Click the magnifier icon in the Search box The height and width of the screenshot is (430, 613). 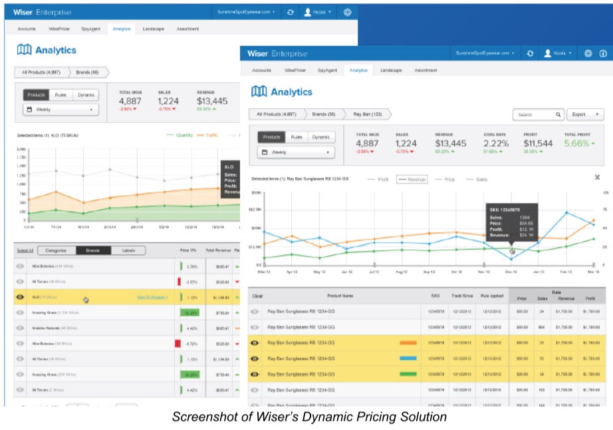pyautogui.click(x=558, y=115)
